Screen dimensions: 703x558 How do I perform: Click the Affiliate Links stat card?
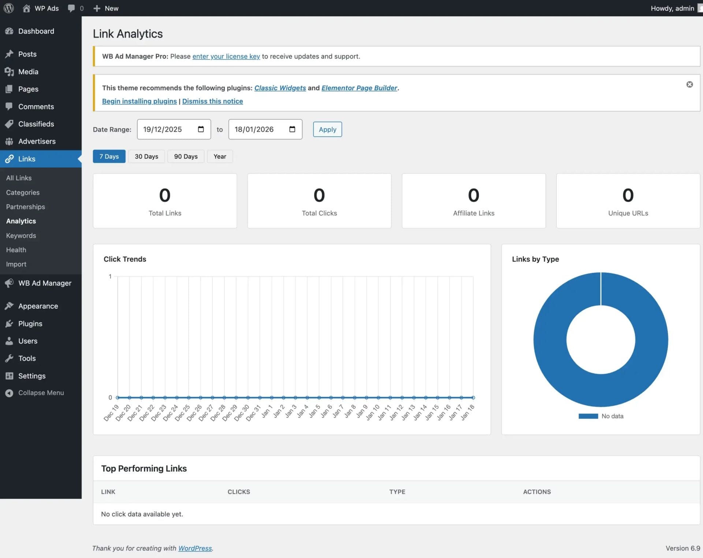[474, 201]
